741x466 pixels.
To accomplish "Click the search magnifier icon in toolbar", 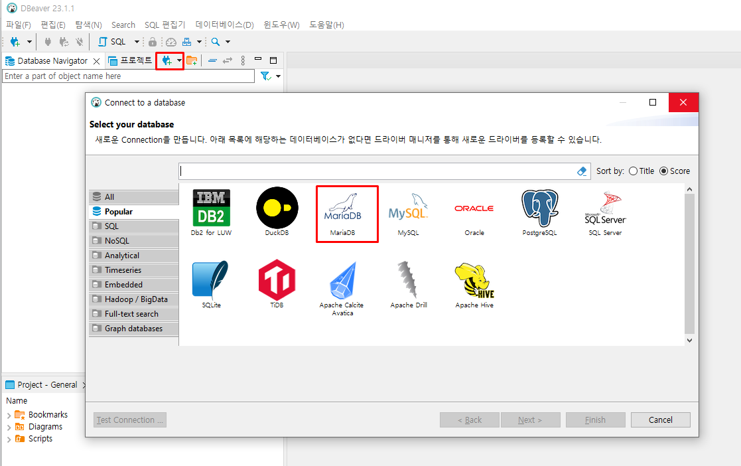I will coord(216,42).
